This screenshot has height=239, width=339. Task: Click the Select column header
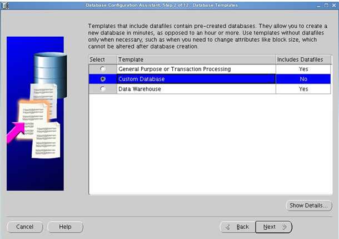click(103, 59)
